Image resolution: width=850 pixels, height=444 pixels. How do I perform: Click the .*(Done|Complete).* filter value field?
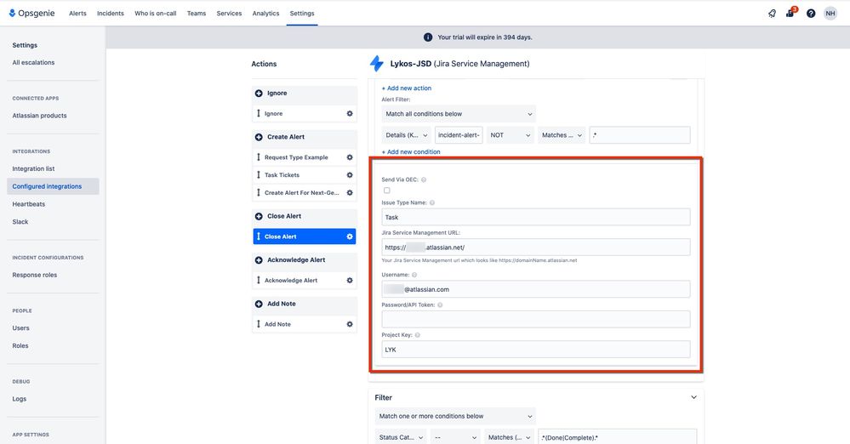click(x=617, y=437)
